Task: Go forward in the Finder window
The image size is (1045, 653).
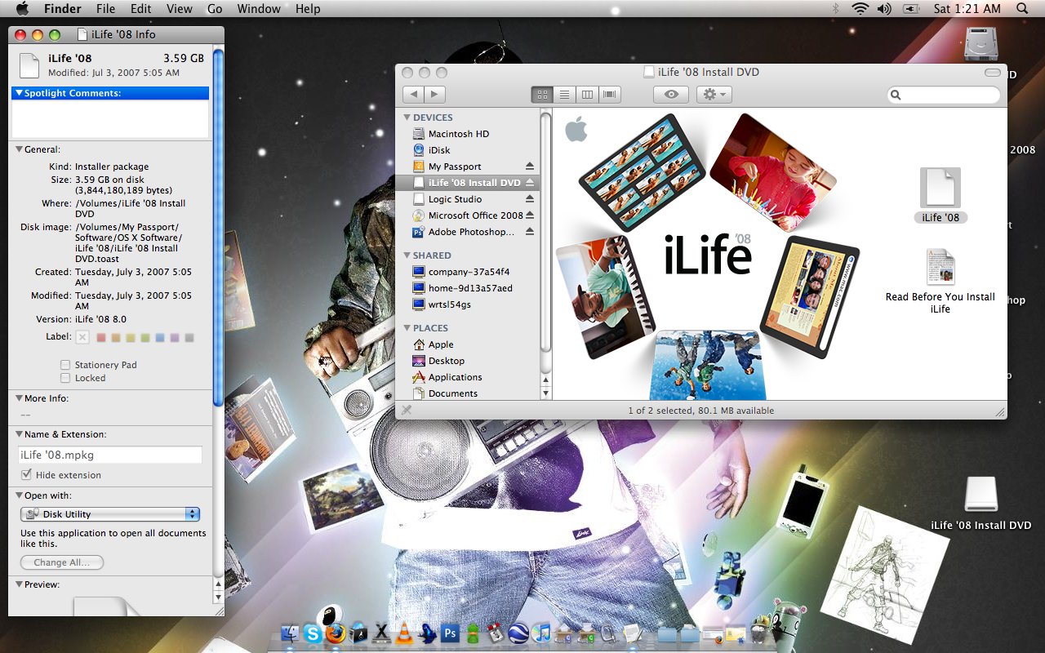Action: coord(435,95)
